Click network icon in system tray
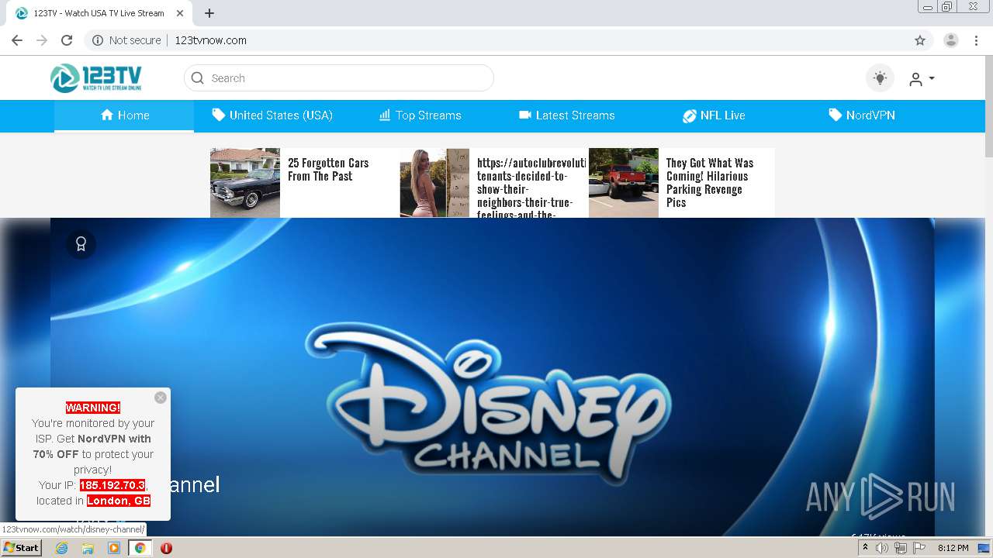Viewport: 993px width, 558px height. (901, 548)
